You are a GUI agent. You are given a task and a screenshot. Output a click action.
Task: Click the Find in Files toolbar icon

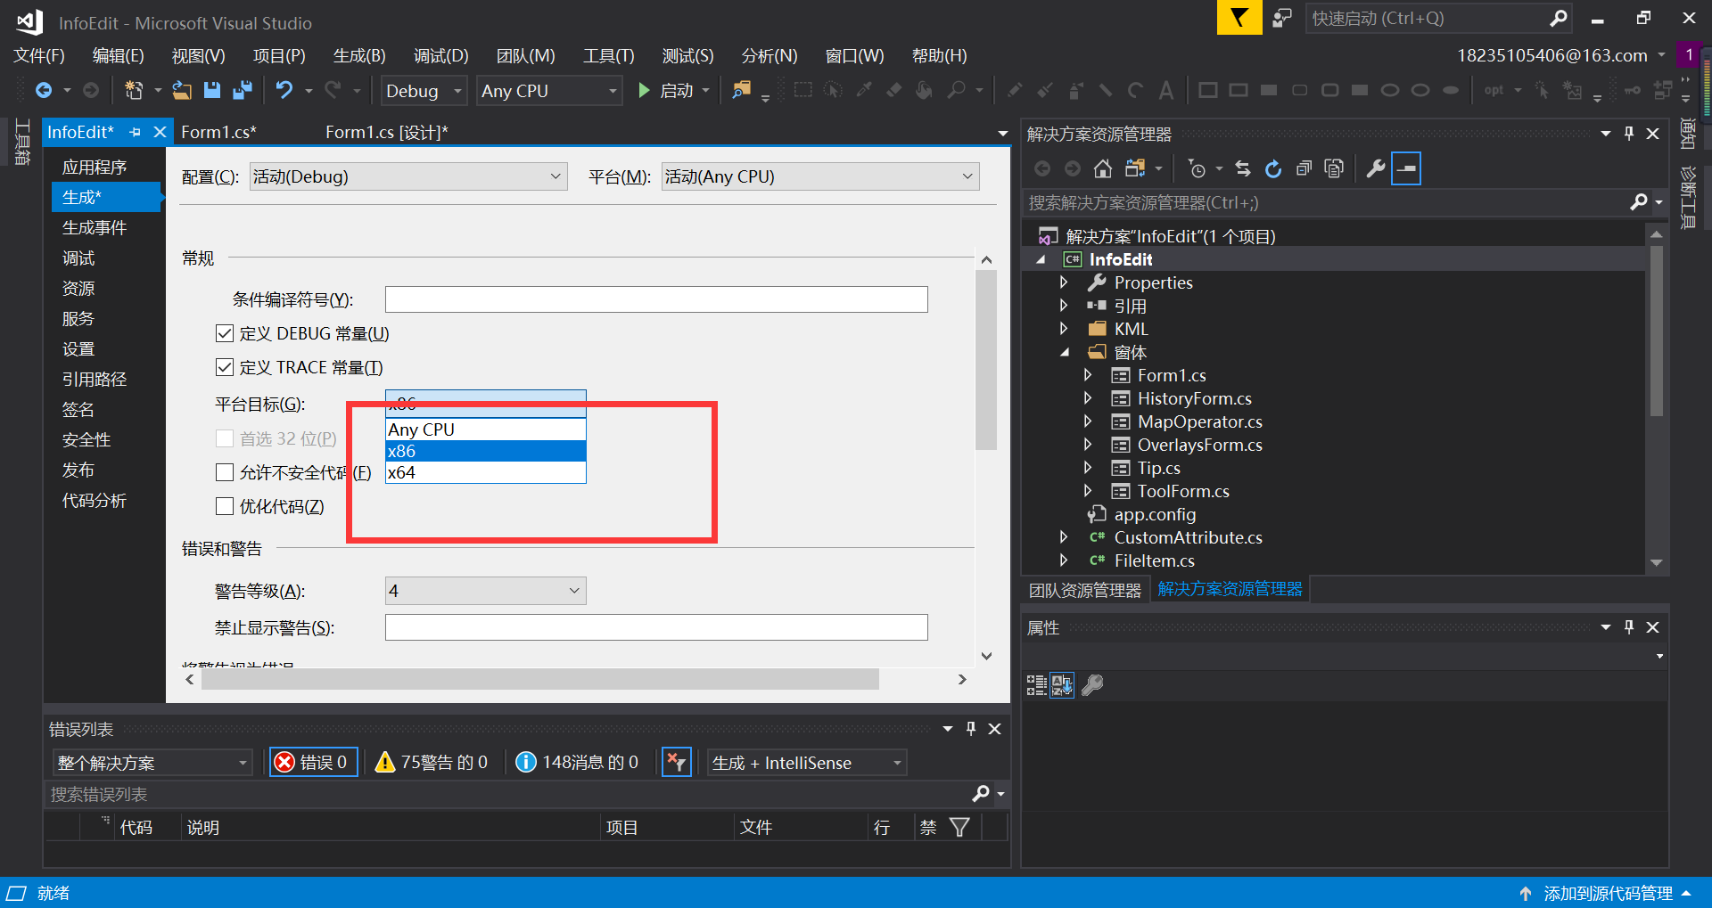741,90
